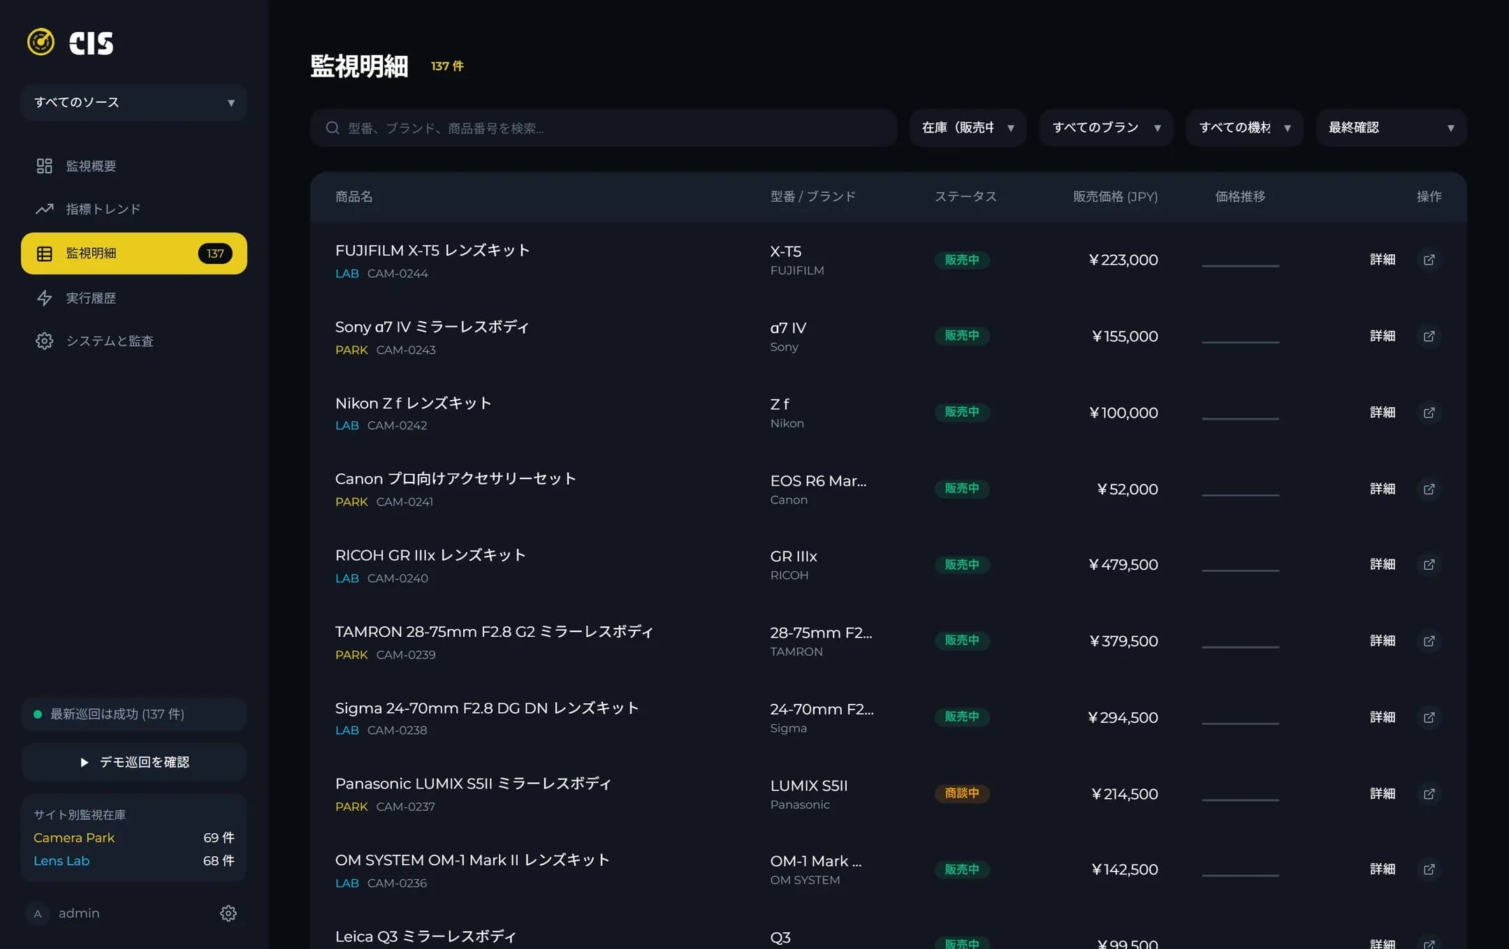Open the すべてのブランド brand filter dropdown
1509x949 pixels.
coord(1106,128)
